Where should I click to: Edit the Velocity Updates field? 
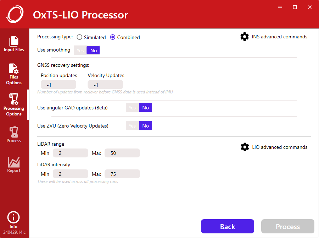point(105,85)
